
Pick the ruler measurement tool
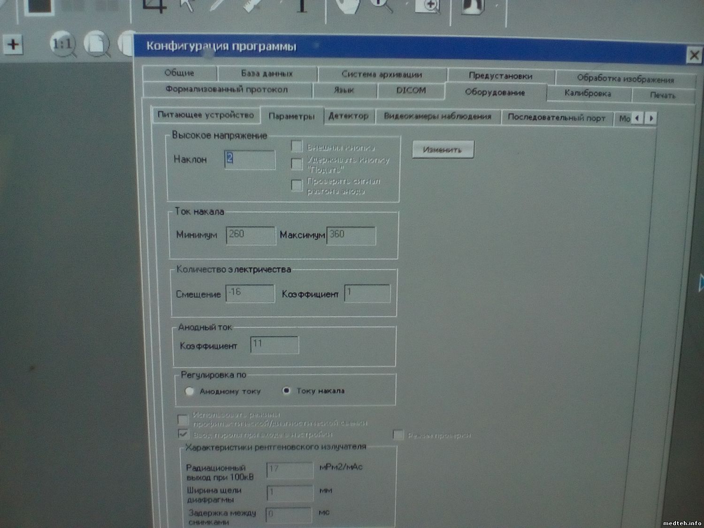pyautogui.click(x=252, y=5)
